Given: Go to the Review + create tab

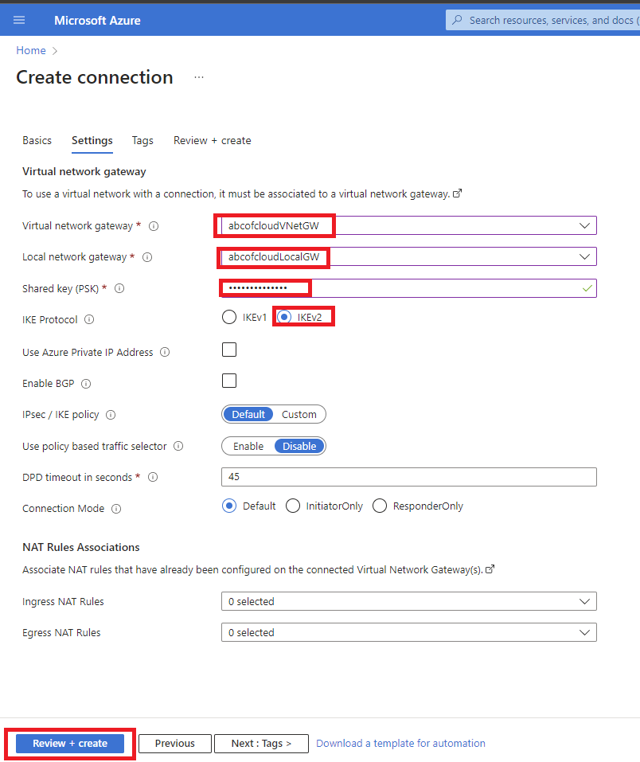Looking at the screenshot, I should [x=212, y=140].
